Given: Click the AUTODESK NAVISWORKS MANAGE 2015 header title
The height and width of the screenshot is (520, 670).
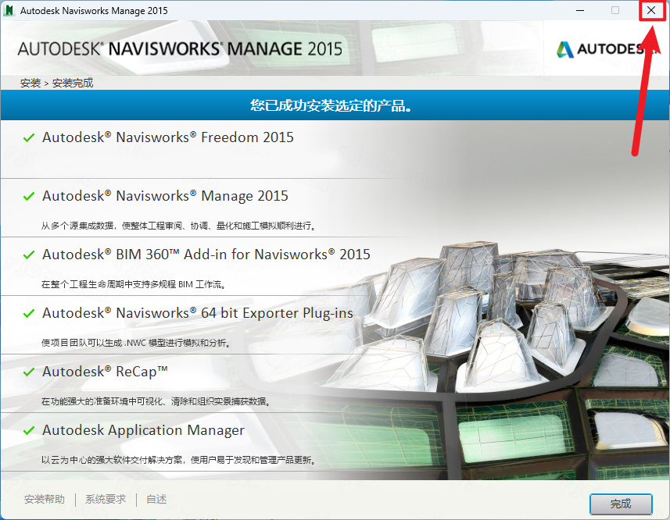Looking at the screenshot, I should [x=180, y=49].
